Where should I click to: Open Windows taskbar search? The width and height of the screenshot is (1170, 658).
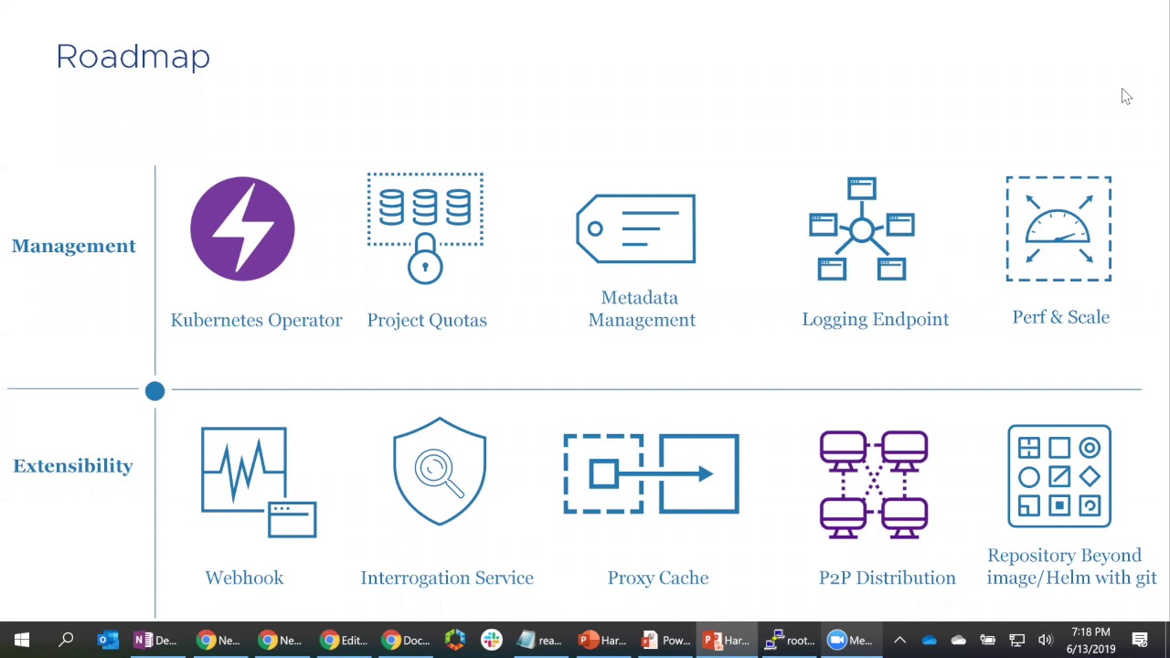click(66, 640)
